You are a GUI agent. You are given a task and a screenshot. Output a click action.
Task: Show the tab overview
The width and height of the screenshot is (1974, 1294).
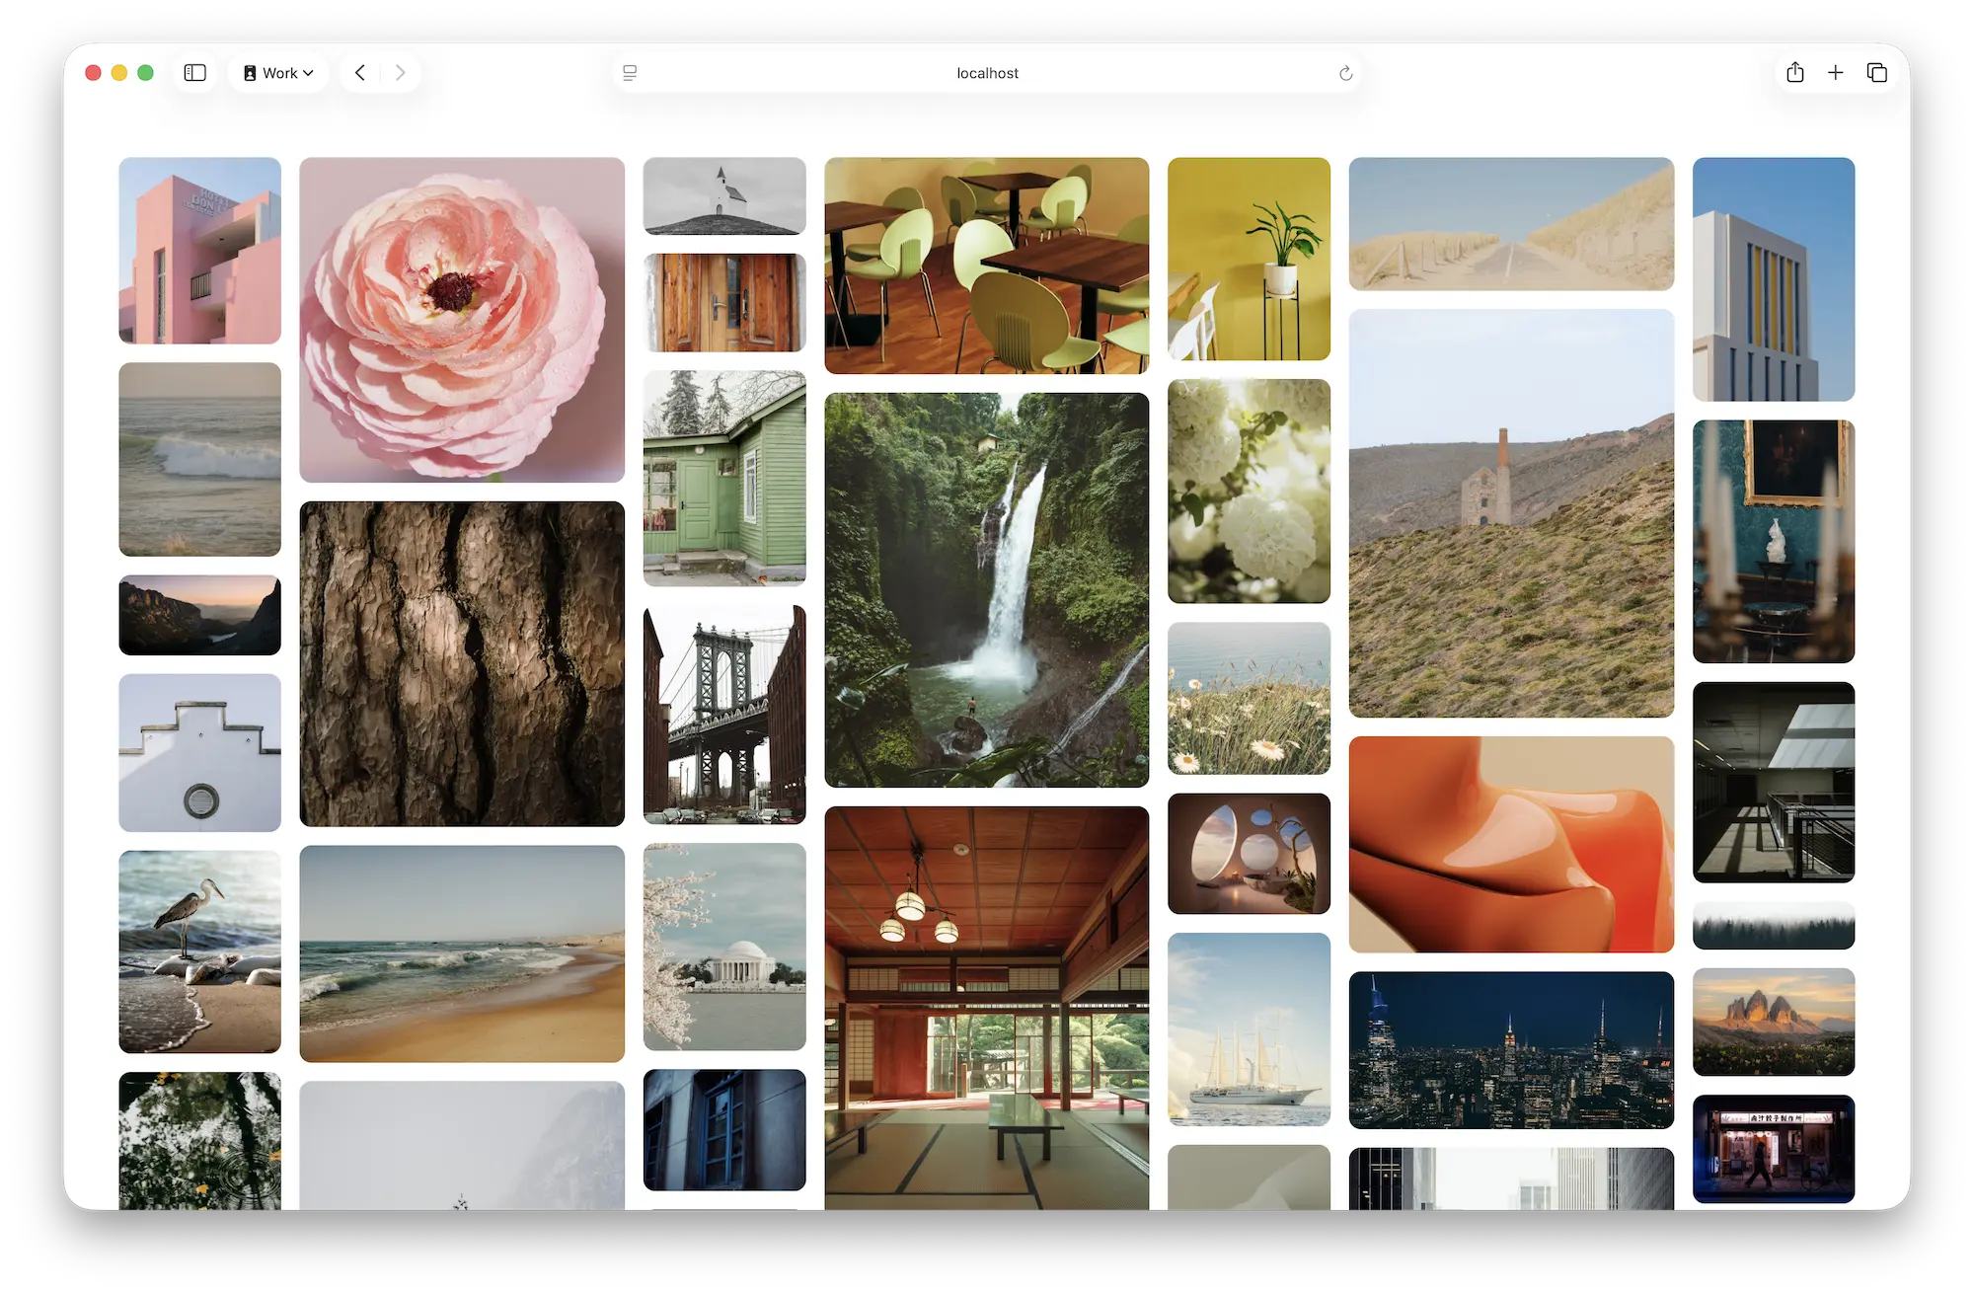coord(1876,73)
